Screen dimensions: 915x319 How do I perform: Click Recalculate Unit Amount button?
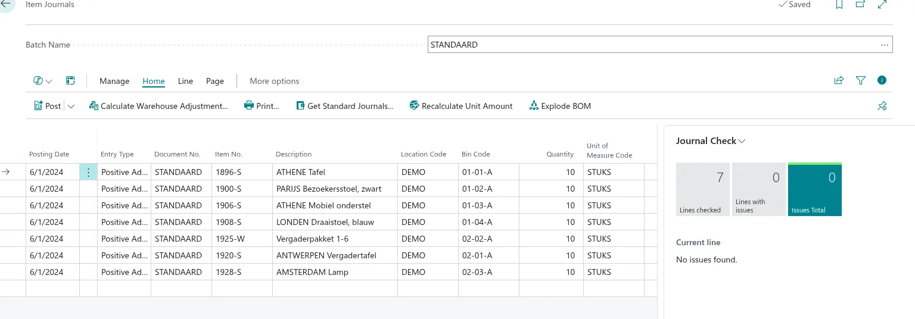click(461, 106)
